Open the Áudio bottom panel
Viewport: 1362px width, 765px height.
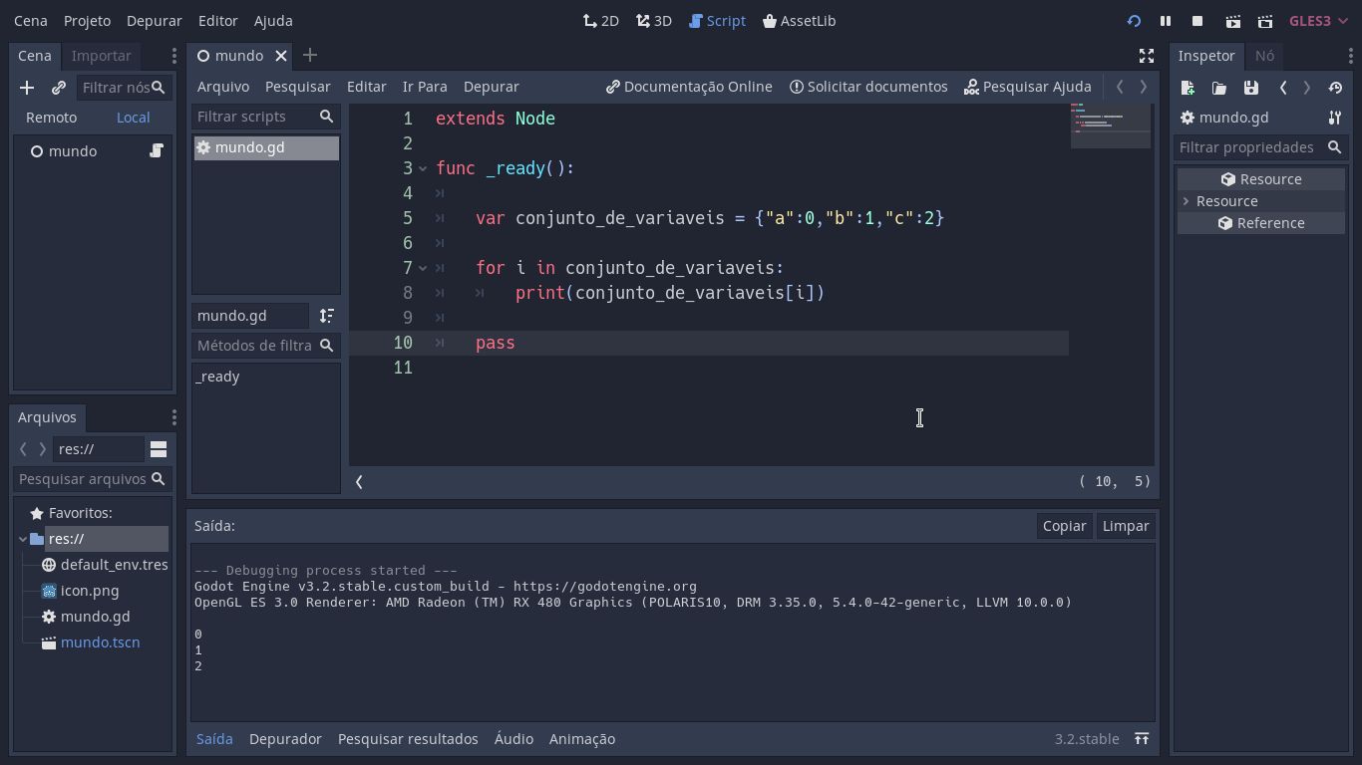(x=513, y=739)
